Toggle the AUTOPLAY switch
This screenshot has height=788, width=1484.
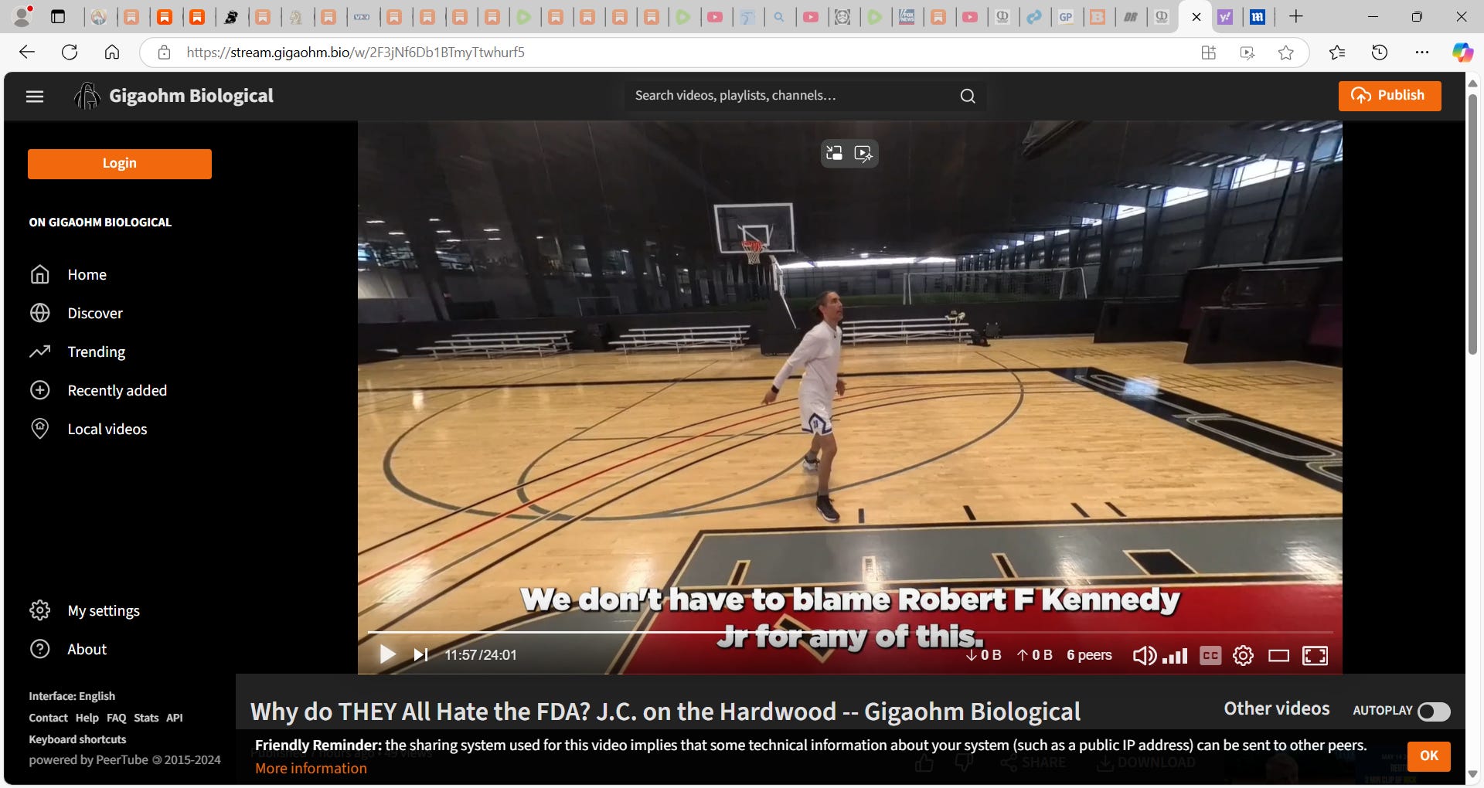pyautogui.click(x=1434, y=712)
